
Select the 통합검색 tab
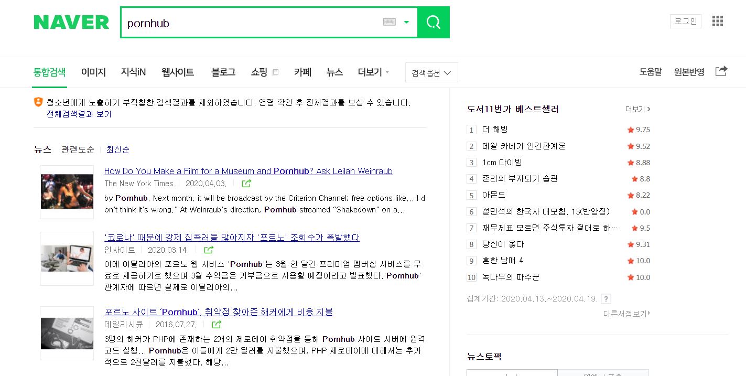pyautogui.click(x=49, y=72)
